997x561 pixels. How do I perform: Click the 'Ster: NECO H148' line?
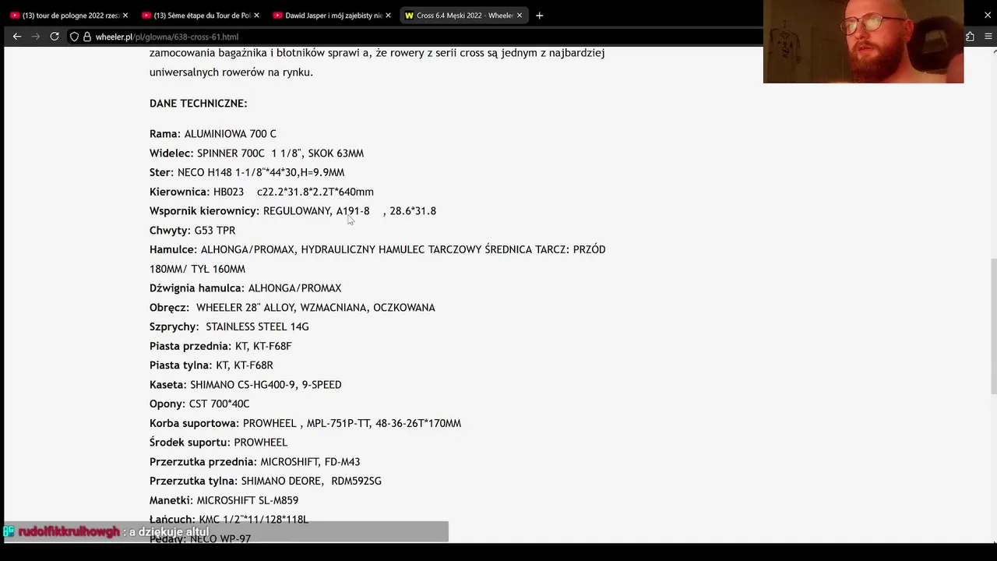(x=247, y=172)
